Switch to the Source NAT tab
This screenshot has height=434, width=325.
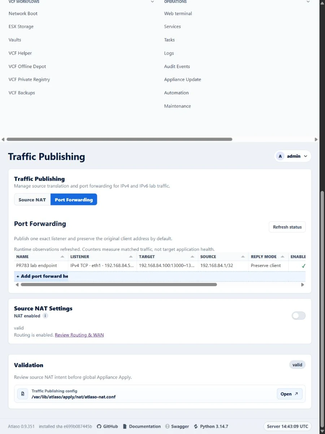32,200
